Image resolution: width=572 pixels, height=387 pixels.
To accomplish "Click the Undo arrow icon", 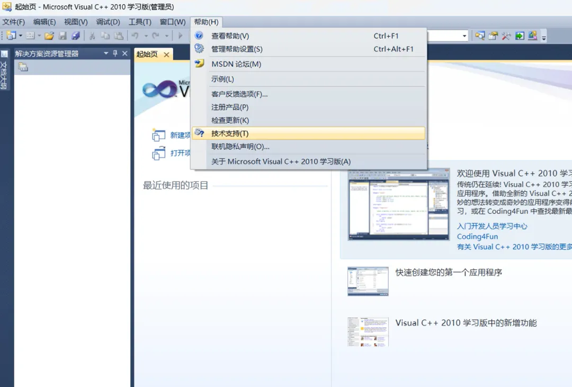I will click(x=135, y=36).
